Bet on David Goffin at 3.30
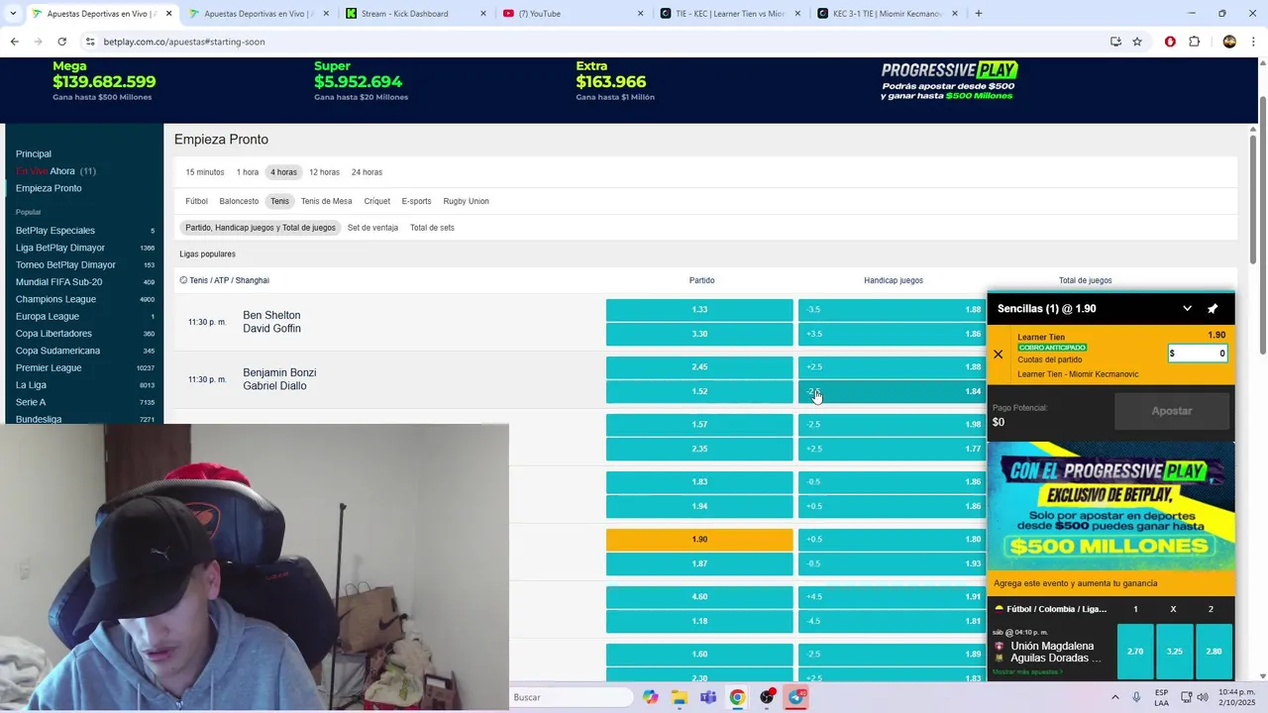This screenshot has height=713, width=1268. tap(699, 334)
